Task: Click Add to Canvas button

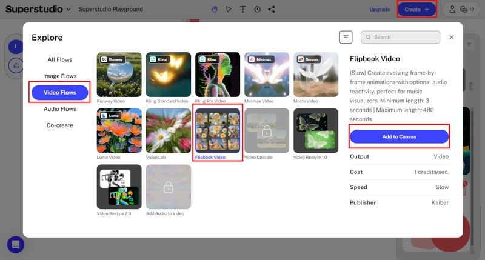Action: [399, 136]
